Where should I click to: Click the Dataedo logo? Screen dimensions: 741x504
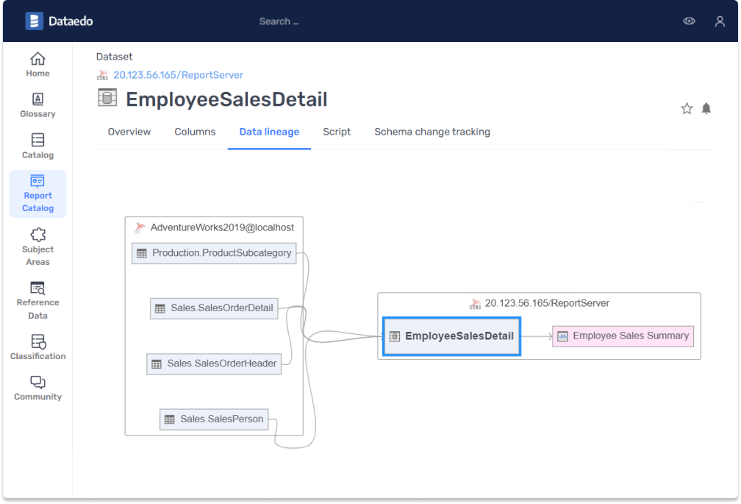[59, 21]
